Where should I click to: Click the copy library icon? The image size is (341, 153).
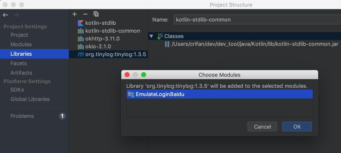[x=96, y=14]
